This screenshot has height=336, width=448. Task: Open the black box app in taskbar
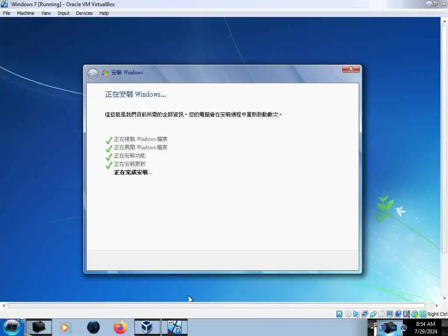point(38,327)
